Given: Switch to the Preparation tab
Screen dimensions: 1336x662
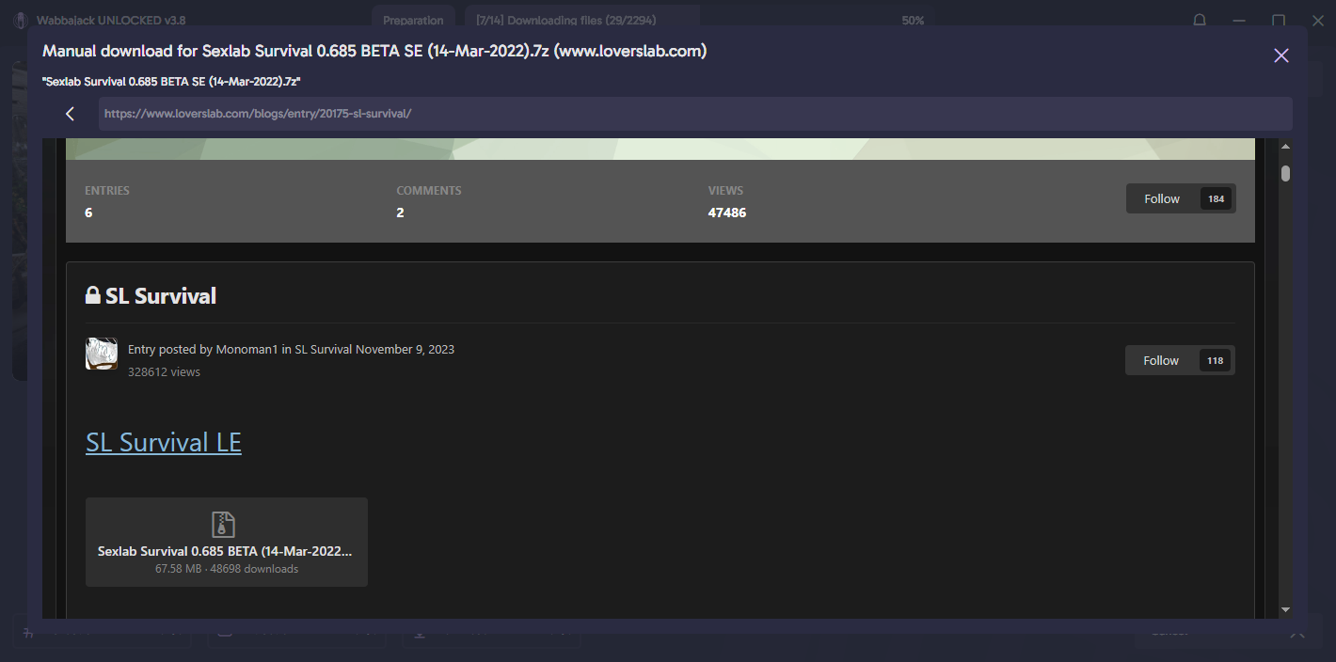Looking at the screenshot, I should (x=413, y=20).
